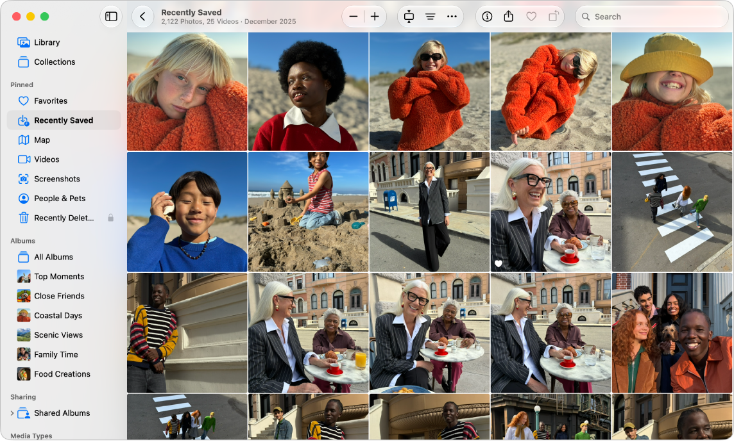The width and height of the screenshot is (734, 442).
Task: Select Recently Saved in the sidebar
Action: point(64,120)
